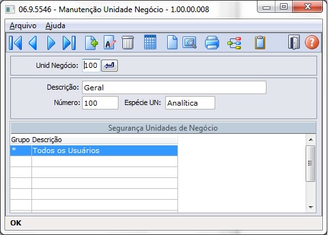Viewport: 328px width, 235px height.
Task: Go to the next record
Action: pos(51,43)
